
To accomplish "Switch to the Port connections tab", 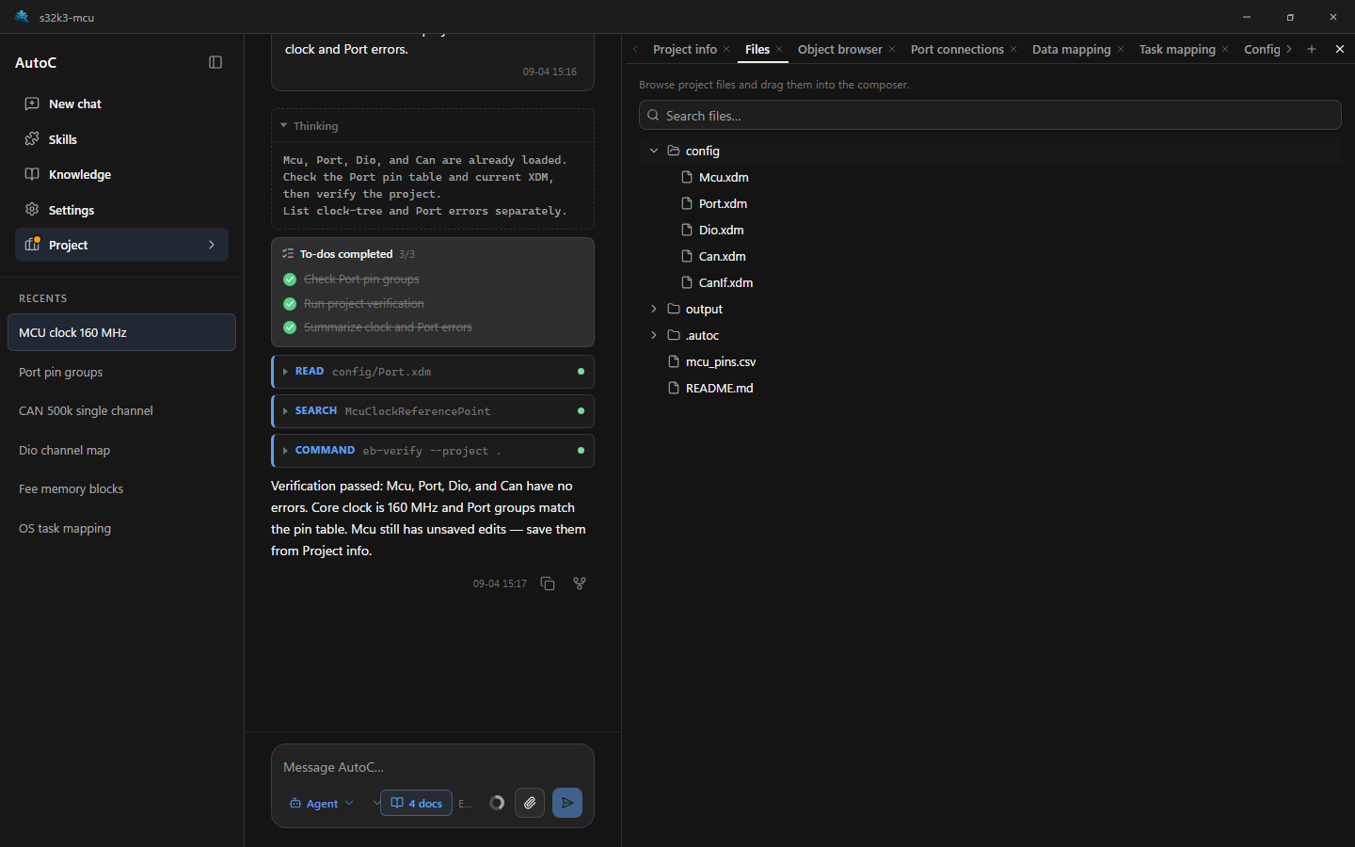I will click(957, 49).
